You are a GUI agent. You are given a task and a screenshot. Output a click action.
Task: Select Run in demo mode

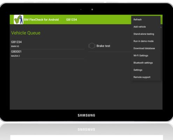[146, 41]
